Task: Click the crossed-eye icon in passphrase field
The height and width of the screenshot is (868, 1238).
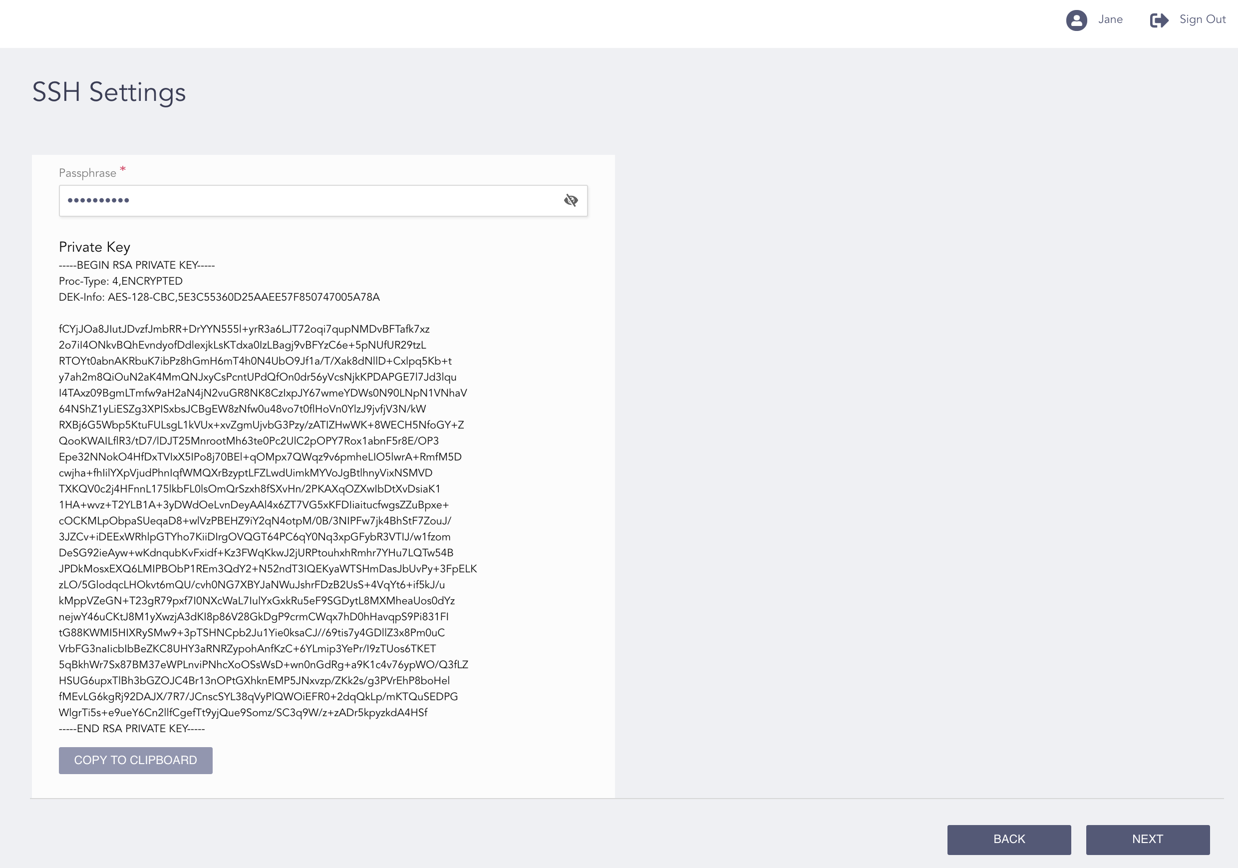Action: pos(571,200)
